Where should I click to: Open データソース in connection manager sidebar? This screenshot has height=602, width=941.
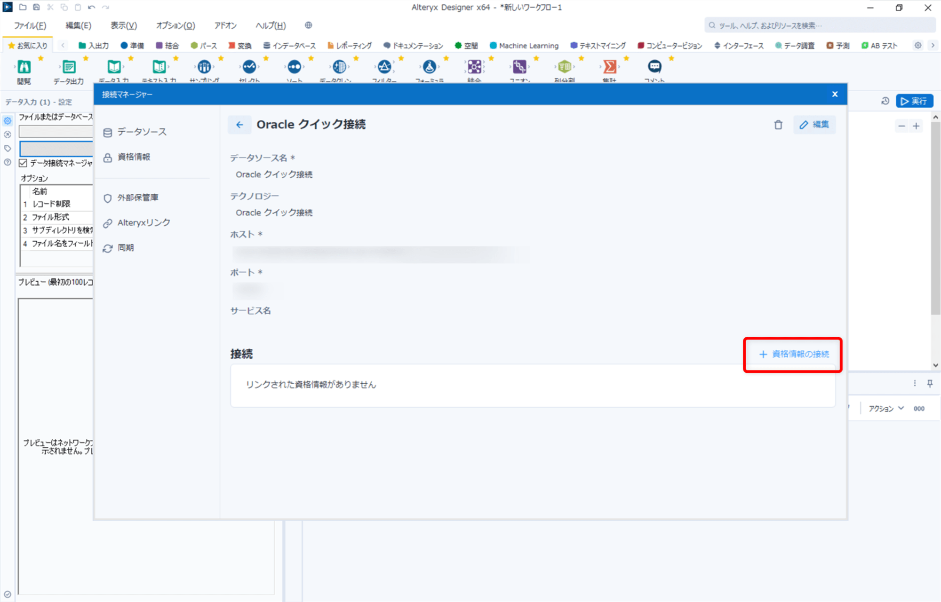pyautogui.click(x=135, y=132)
